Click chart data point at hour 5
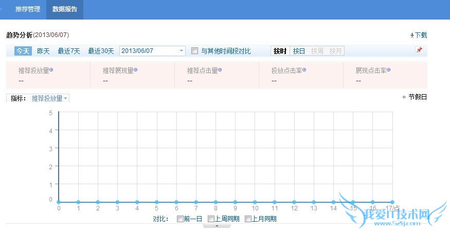Image resolution: width=450 pixels, height=231 pixels. (x=157, y=202)
